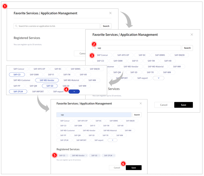Close the bottom Application Management dialog
204x176 pixels.
[141, 103]
